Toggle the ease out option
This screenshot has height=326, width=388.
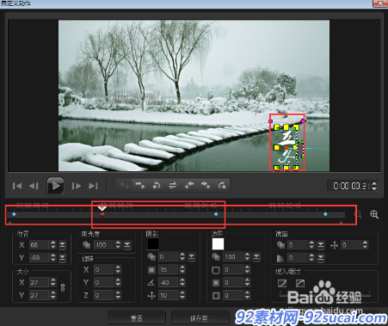pyautogui.click(x=300, y=283)
